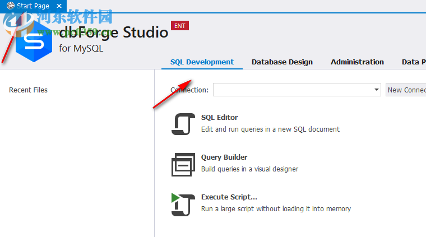Click the Query Builder windows icon
Screen dimensions: 426x237
pyautogui.click(x=183, y=165)
